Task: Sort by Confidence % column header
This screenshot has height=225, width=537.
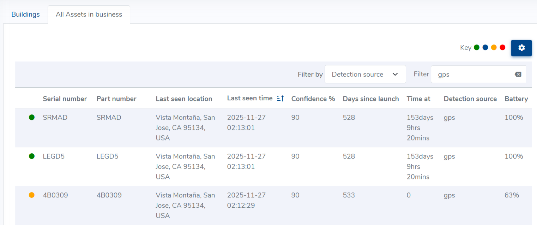Action: pos(313,99)
